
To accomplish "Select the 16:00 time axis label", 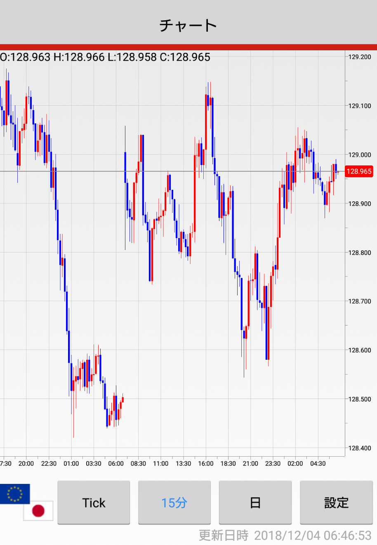I will click(x=205, y=464).
